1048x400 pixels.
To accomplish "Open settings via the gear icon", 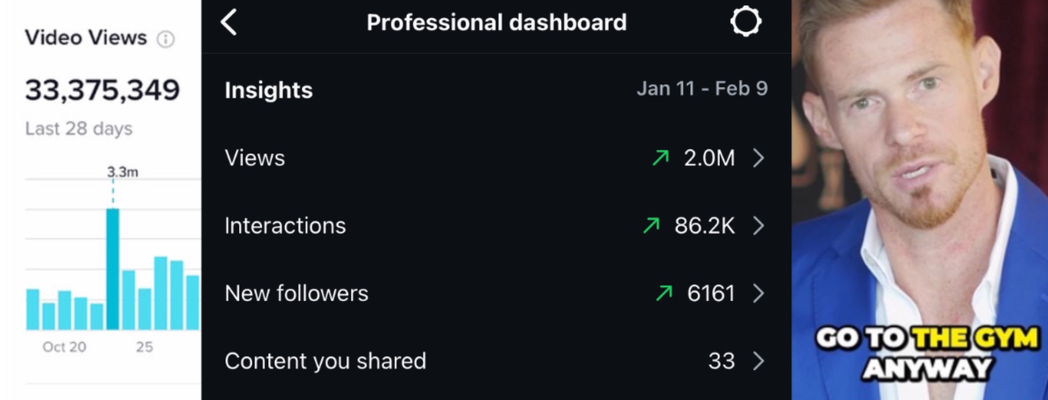I will [x=746, y=21].
